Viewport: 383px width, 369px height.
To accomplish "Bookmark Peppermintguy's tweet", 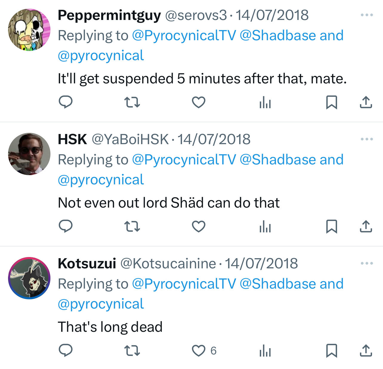I will point(331,102).
